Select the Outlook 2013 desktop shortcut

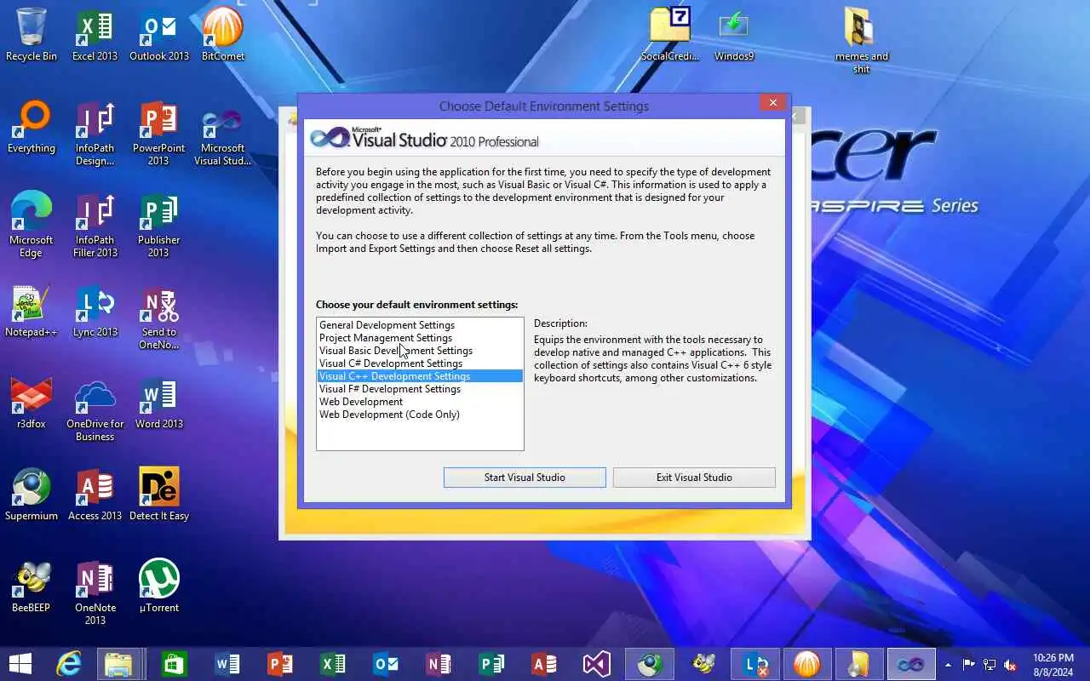coord(159,34)
